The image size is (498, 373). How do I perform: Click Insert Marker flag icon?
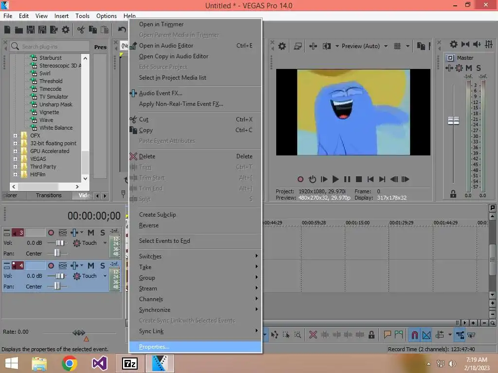(x=387, y=335)
